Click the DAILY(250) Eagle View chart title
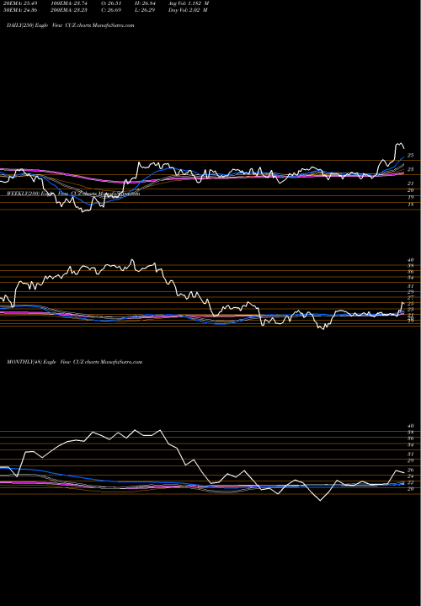This screenshot has height=606, width=421. (x=71, y=25)
